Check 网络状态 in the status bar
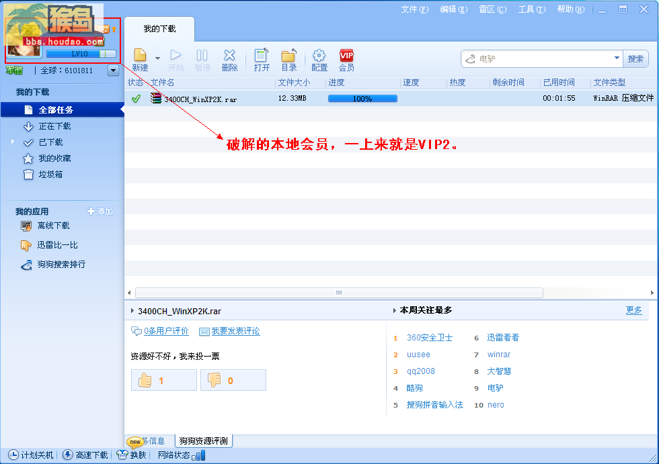Image resolution: width=659 pixels, height=464 pixels. (x=182, y=455)
